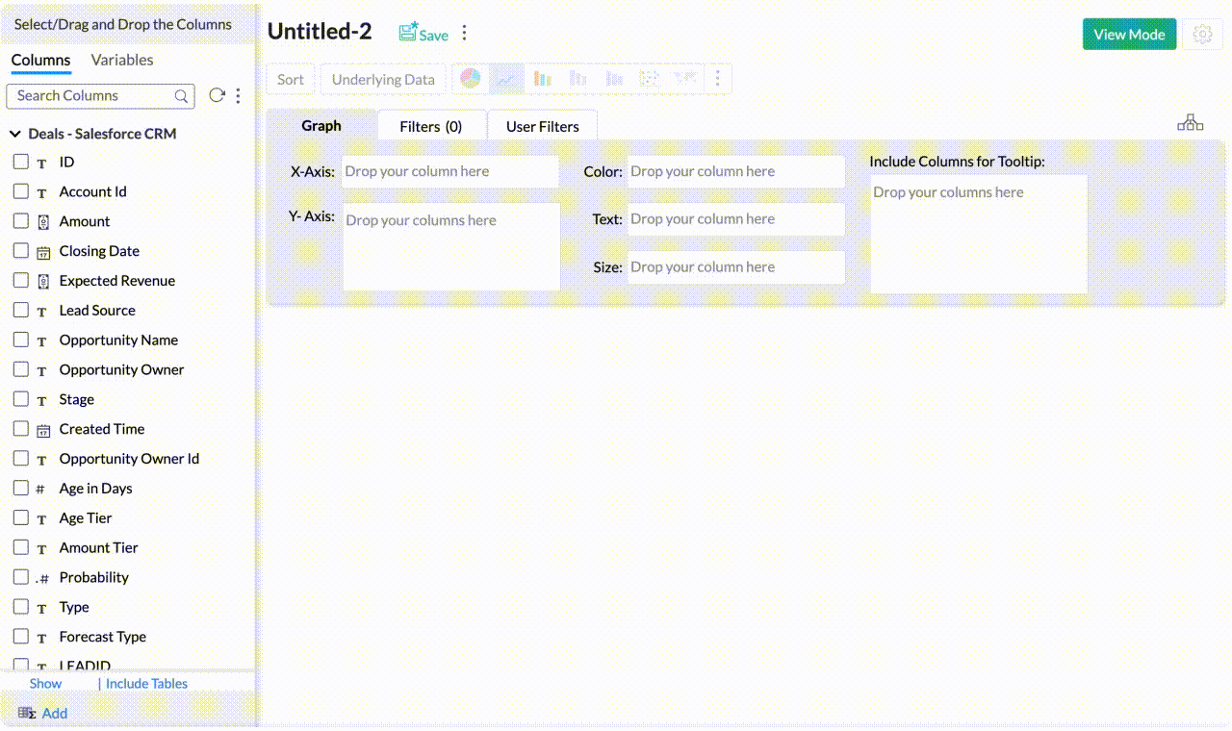Open more options next to Save

tap(464, 34)
